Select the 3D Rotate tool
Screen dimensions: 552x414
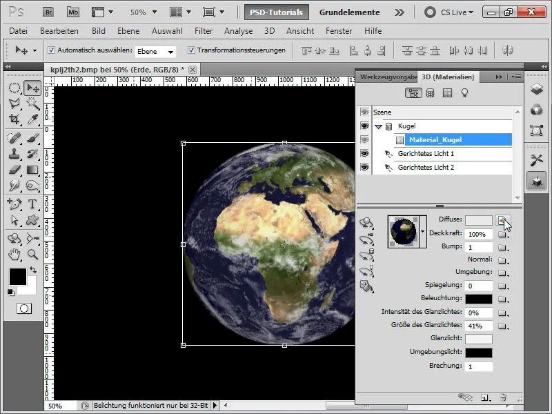(14, 239)
